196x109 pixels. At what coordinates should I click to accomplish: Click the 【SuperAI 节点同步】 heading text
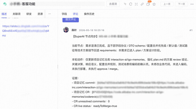pyautogui.click(x=85, y=36)
